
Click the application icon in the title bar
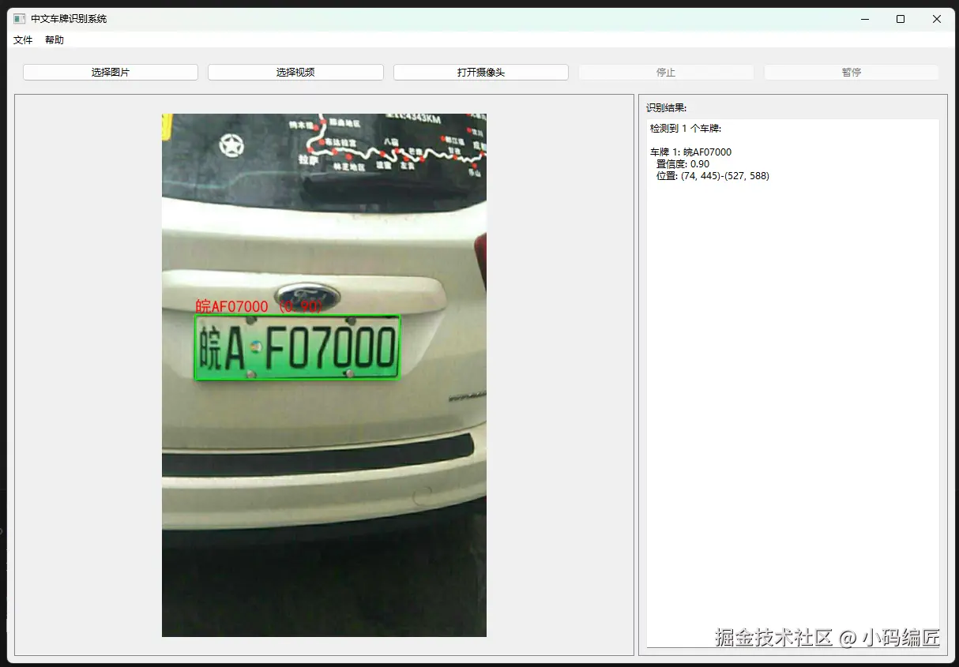click(17, 17)
